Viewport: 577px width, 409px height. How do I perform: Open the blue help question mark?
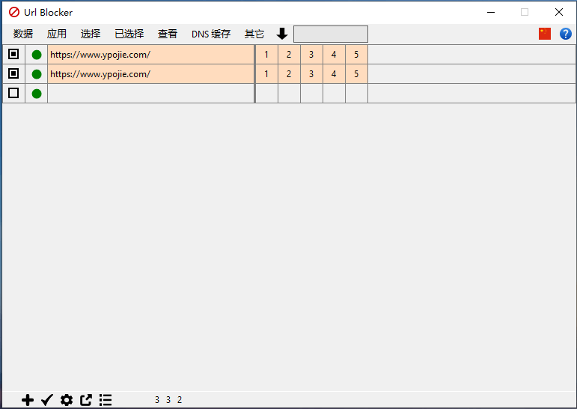point(565,34)
